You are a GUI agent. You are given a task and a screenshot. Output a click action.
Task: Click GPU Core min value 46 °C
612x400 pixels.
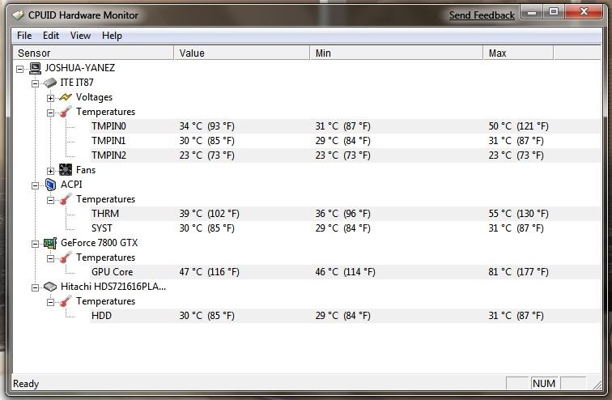tap(345, 271)
